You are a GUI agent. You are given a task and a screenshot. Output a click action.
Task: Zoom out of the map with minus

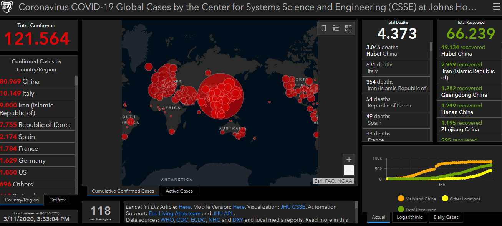(349, 170)
